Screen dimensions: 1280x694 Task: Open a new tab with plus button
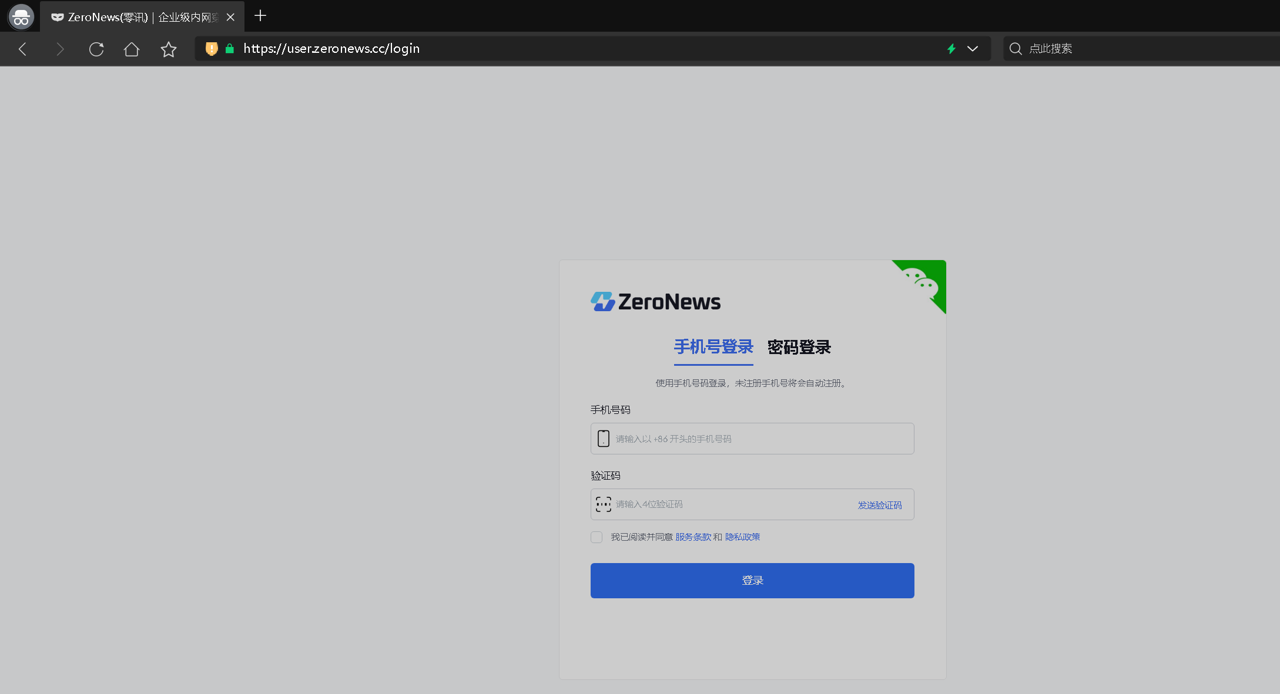pyautogui.click(x=260, y=16)
